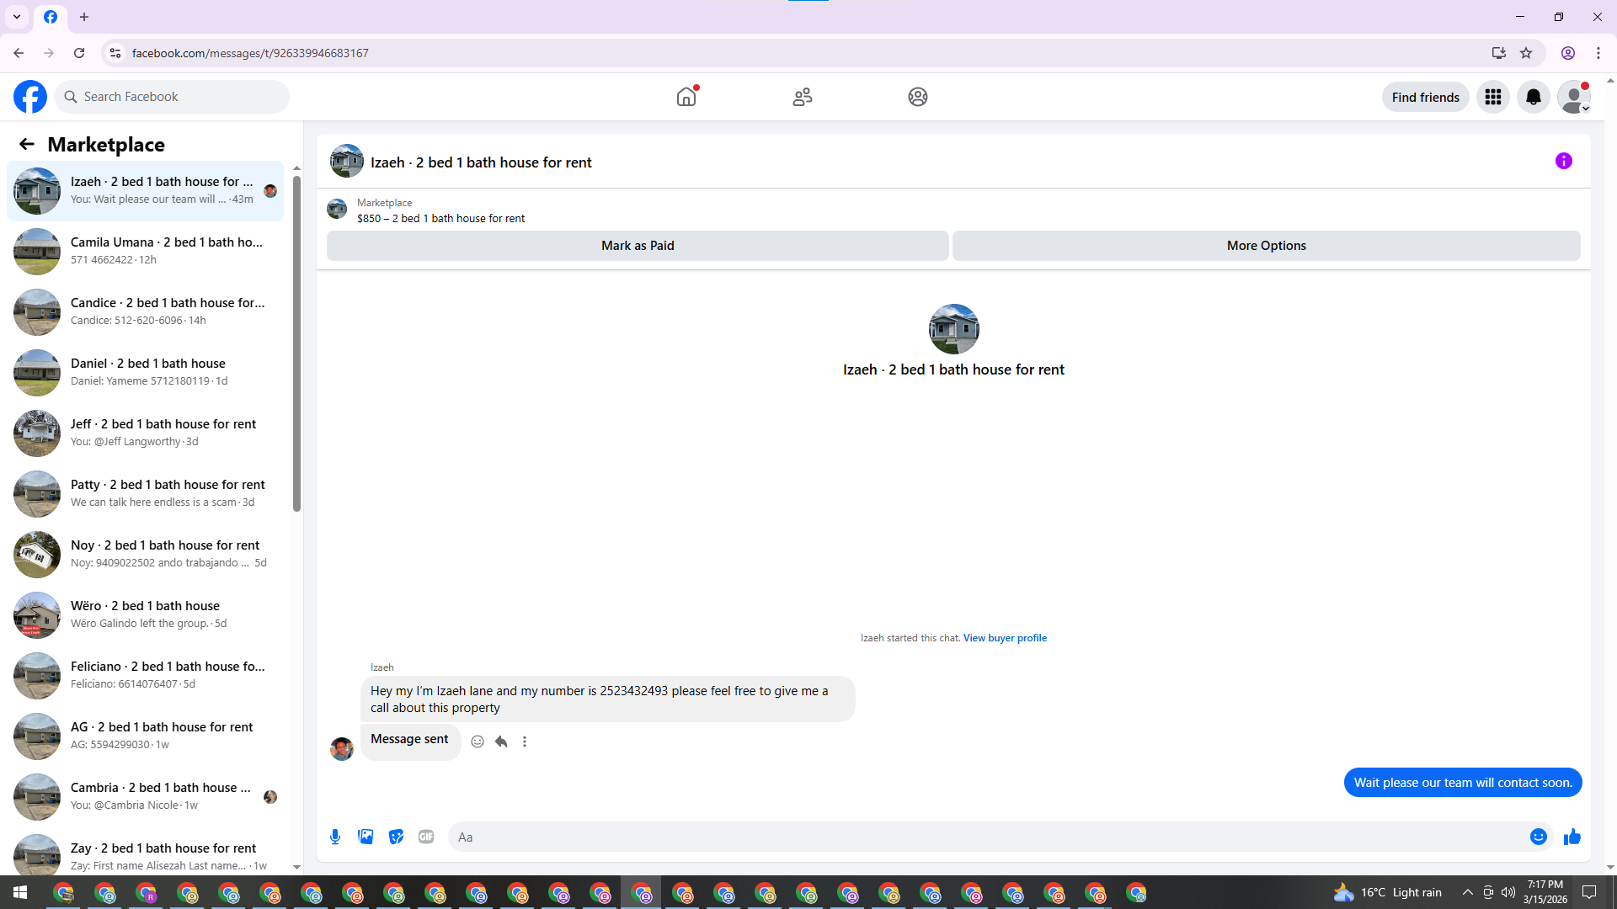This screenshot has width=1617, height=909.
Task: Click the 'Wait please our team will contact soon.' message
Action: (x=1463, y=783)
